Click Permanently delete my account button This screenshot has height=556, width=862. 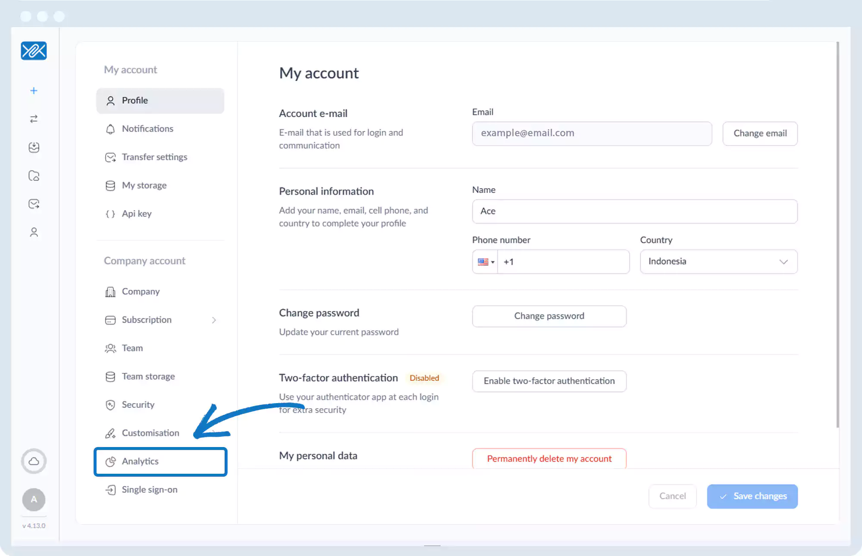(x=549, y=459)
